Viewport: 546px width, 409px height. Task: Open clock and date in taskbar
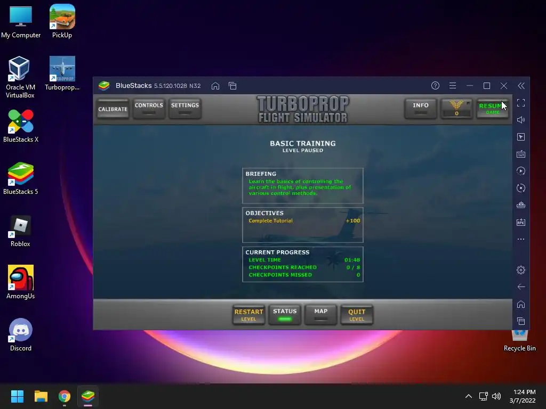pos(523,396)
